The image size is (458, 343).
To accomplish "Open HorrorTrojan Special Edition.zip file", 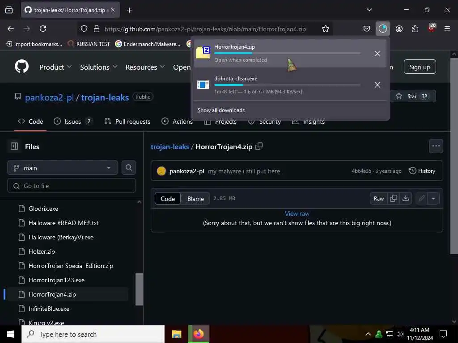I will pos(71,266).
